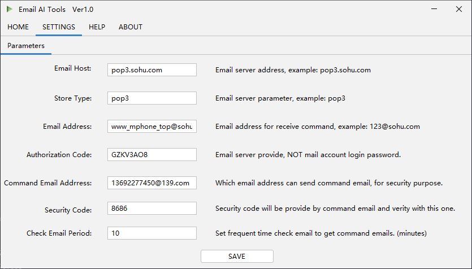
Task: Close the Email AI Tools window
Action: tap(459, 9)
